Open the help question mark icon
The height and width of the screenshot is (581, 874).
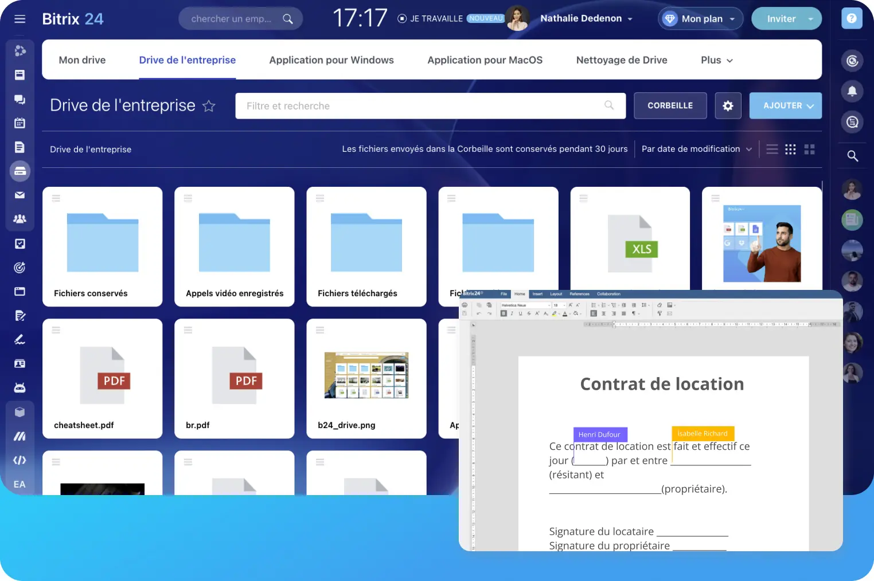click(x=852, y=18)
